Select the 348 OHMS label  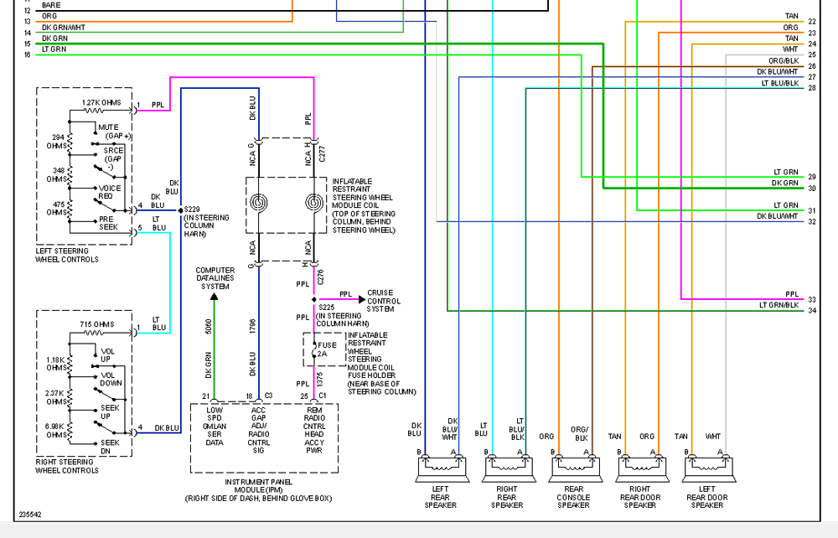[57, 174]
